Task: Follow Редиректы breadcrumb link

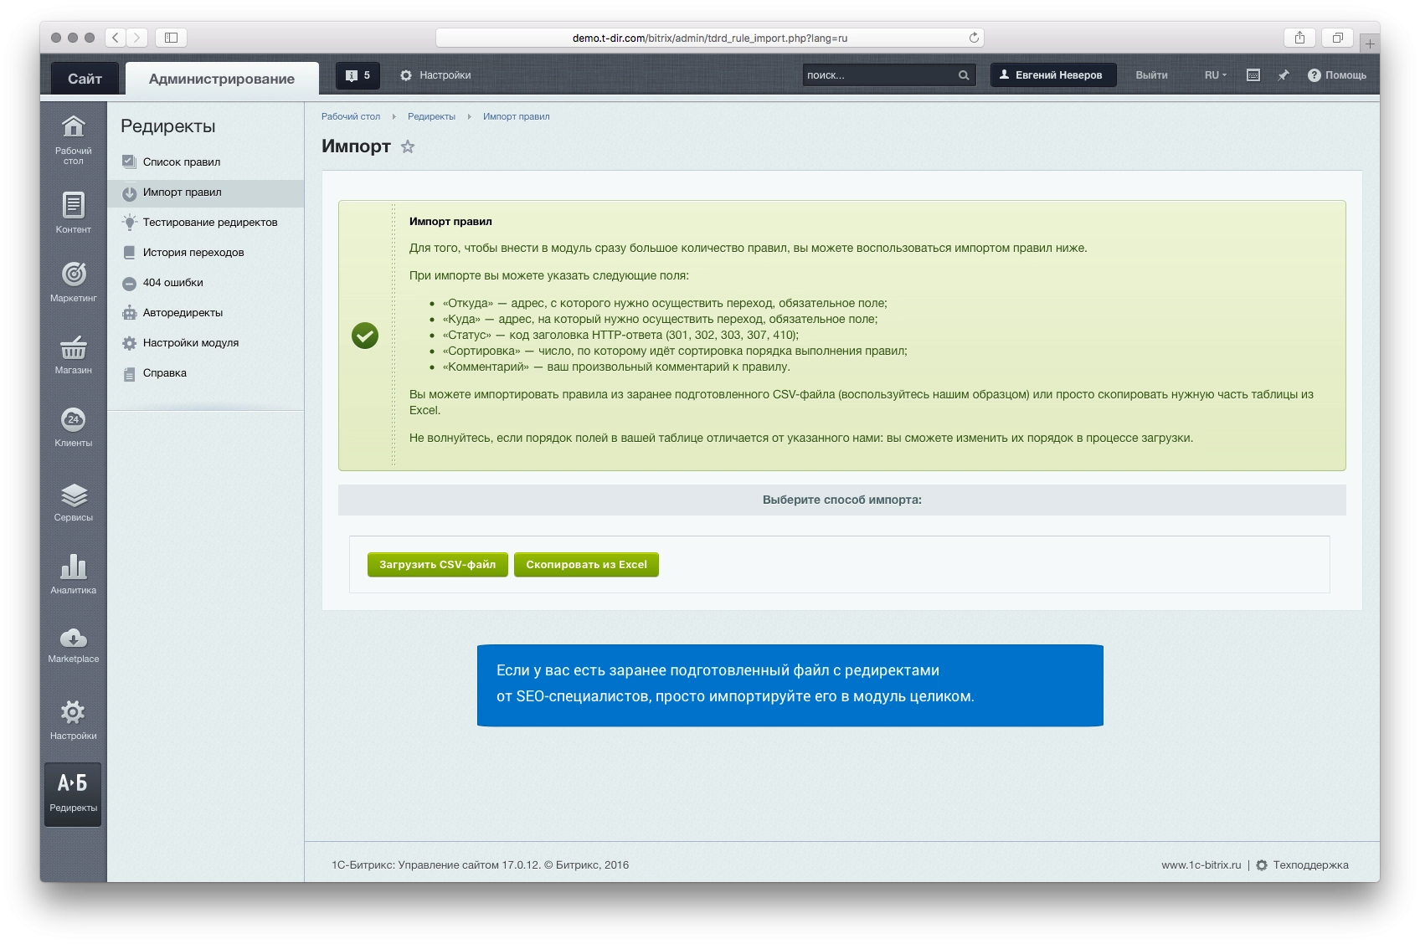Action: 431,116
